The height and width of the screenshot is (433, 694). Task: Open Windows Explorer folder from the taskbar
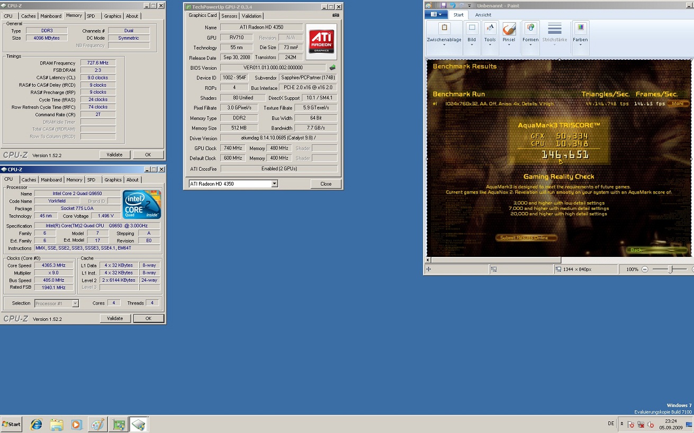pos(57,424)
